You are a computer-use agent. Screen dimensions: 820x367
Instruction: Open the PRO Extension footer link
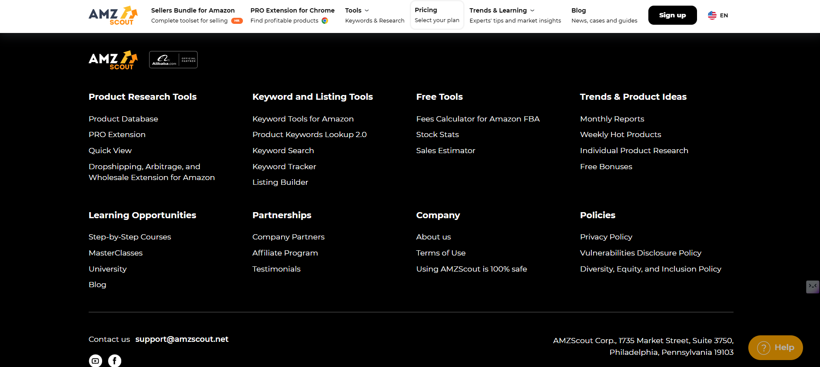(117, 134)
